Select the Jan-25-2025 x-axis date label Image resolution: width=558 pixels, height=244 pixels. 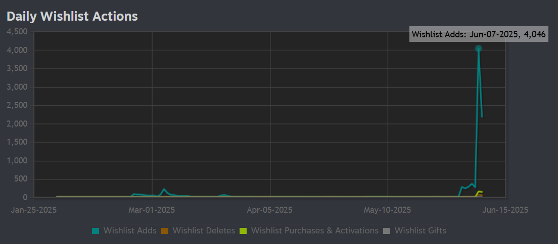pyautogui.click(x=34, y=210)
